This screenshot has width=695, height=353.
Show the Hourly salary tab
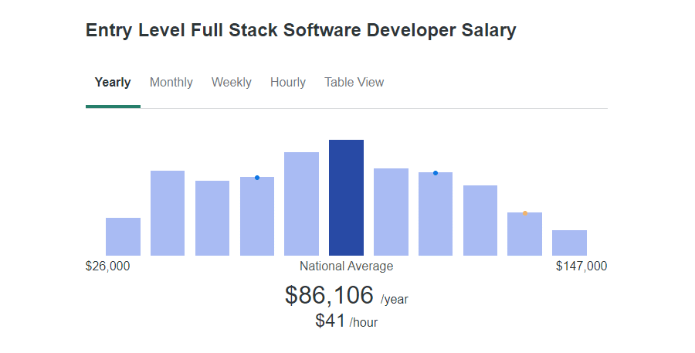coord(288,83)
